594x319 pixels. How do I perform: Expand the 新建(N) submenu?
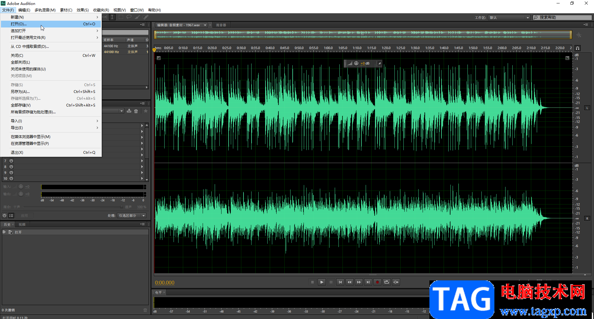(51, 17)
